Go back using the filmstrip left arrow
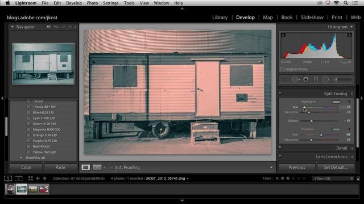The height and width of the screenshot is (204, 364). point(38,178)
